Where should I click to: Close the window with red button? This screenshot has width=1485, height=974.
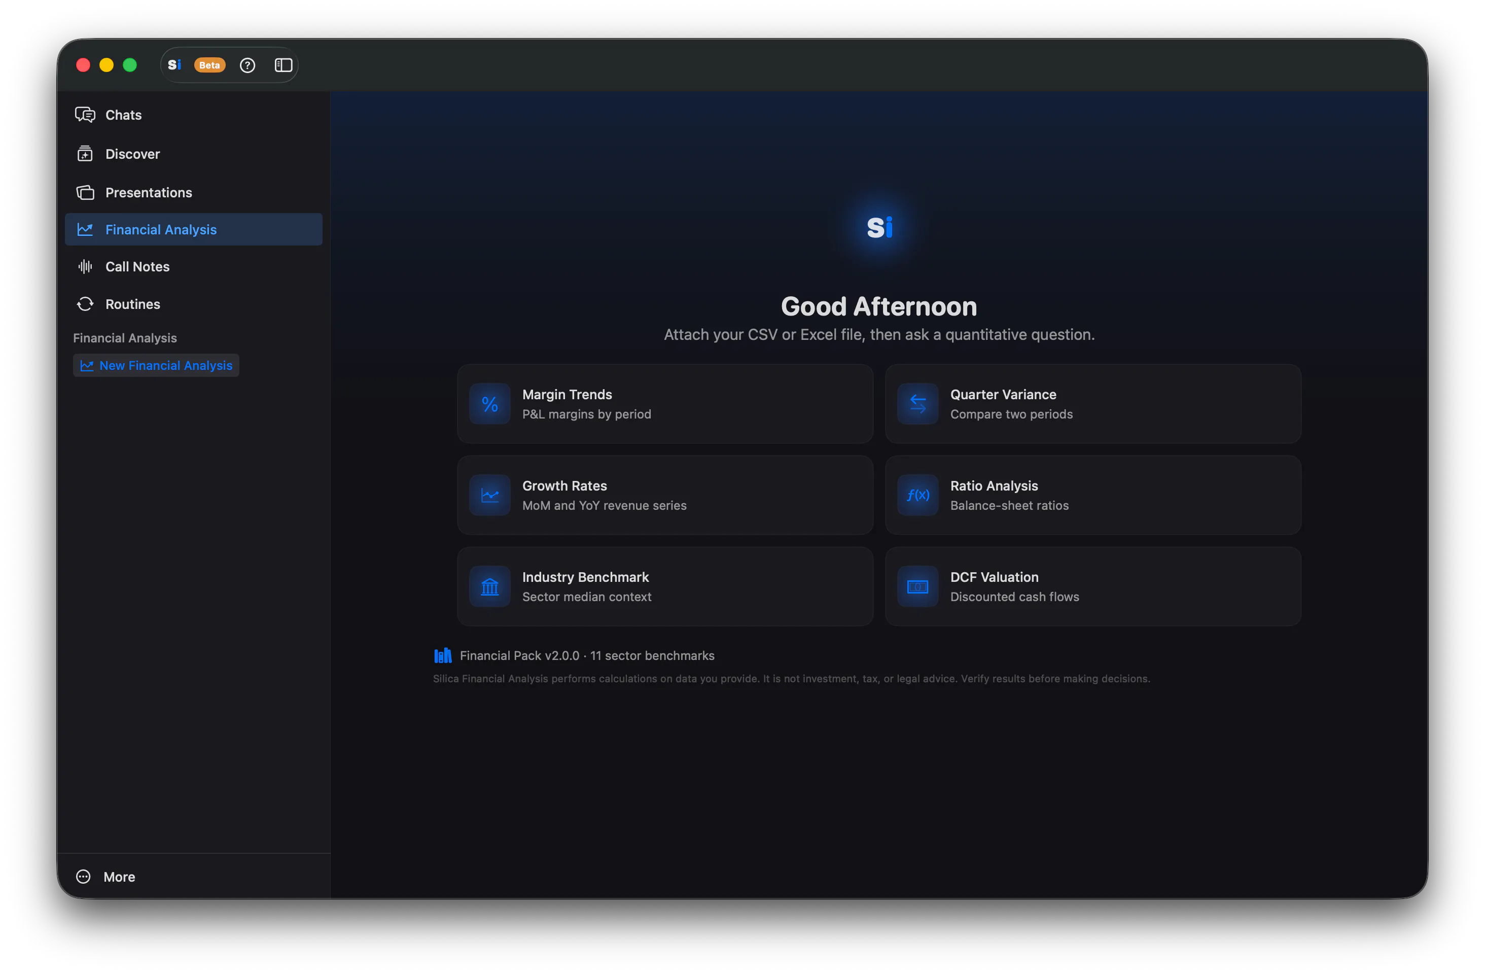[x=83, y=65]
